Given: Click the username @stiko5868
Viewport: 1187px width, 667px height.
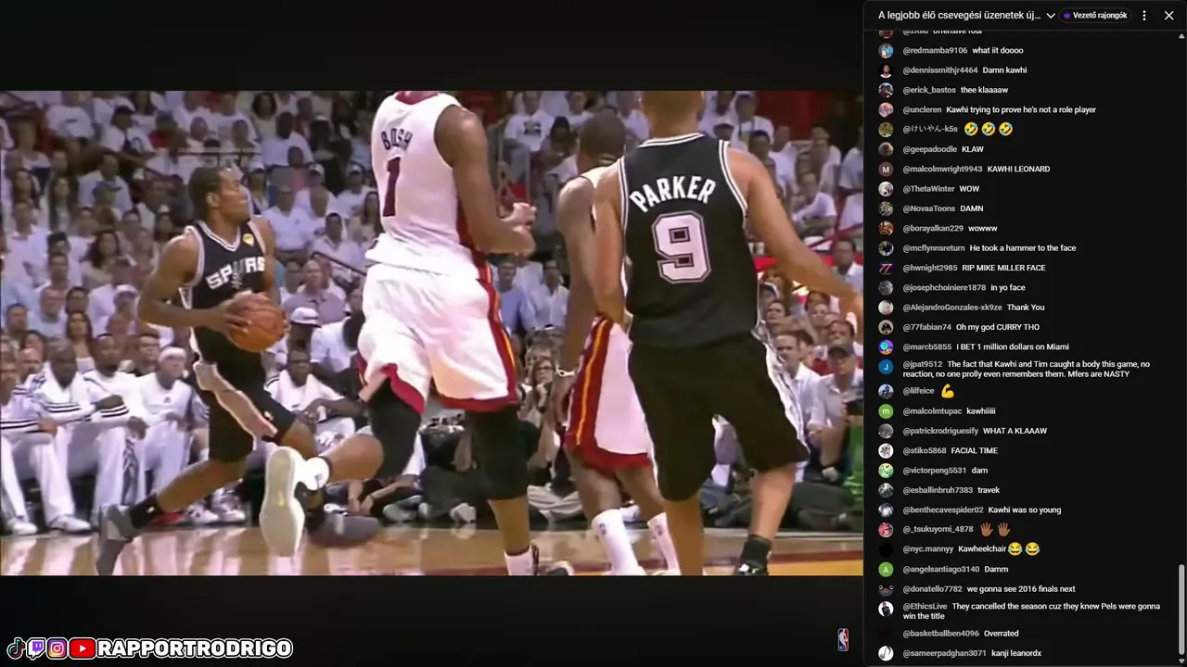Looking at the screenshot, I should coord(925,450).
